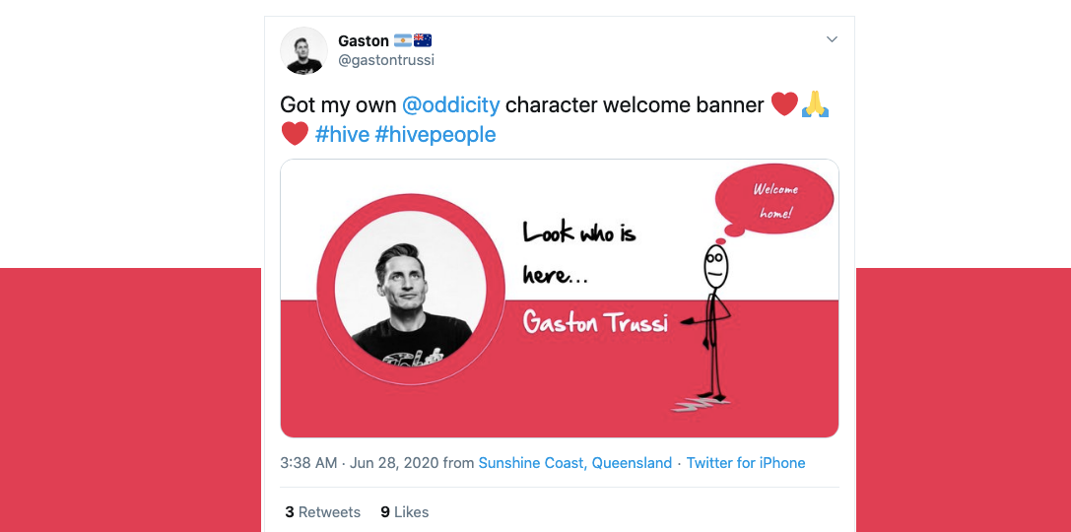Click Gaston's profile avatar photo

click(304, 50)
